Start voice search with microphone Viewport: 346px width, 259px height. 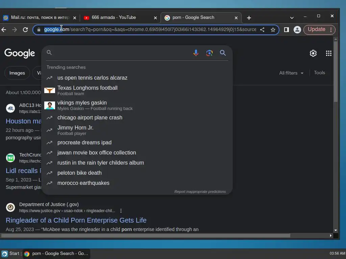tap(196, 53)
